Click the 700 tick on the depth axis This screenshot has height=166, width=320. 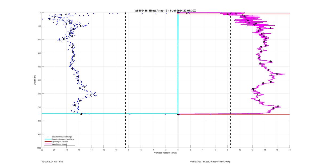point(39,107)
